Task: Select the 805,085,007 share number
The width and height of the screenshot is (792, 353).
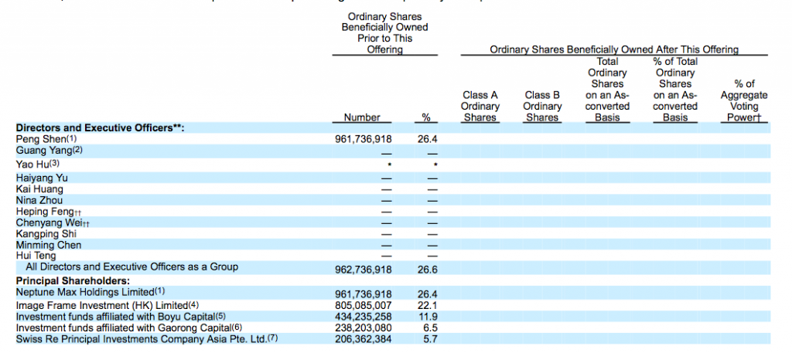Action: 360,304
